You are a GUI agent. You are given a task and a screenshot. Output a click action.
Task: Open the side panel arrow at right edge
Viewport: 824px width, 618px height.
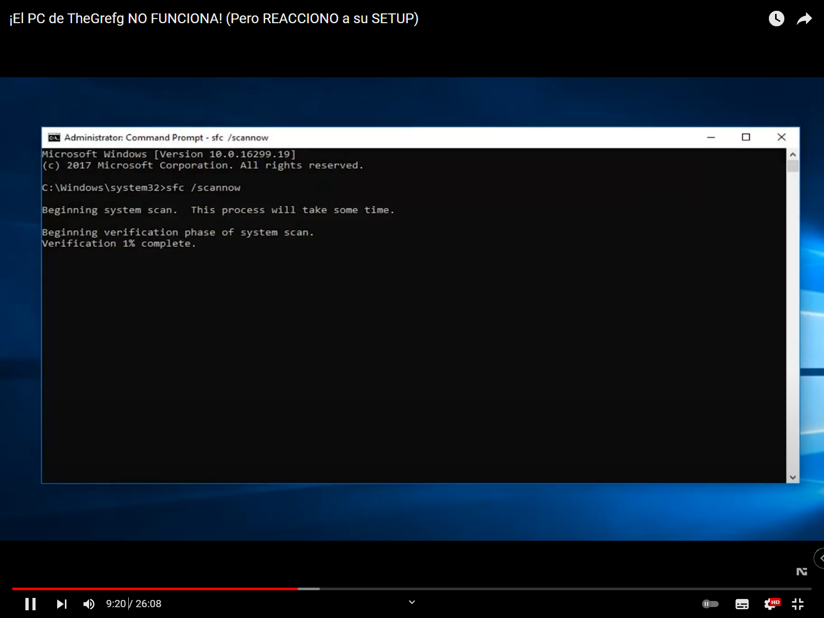tap(820, 558)
